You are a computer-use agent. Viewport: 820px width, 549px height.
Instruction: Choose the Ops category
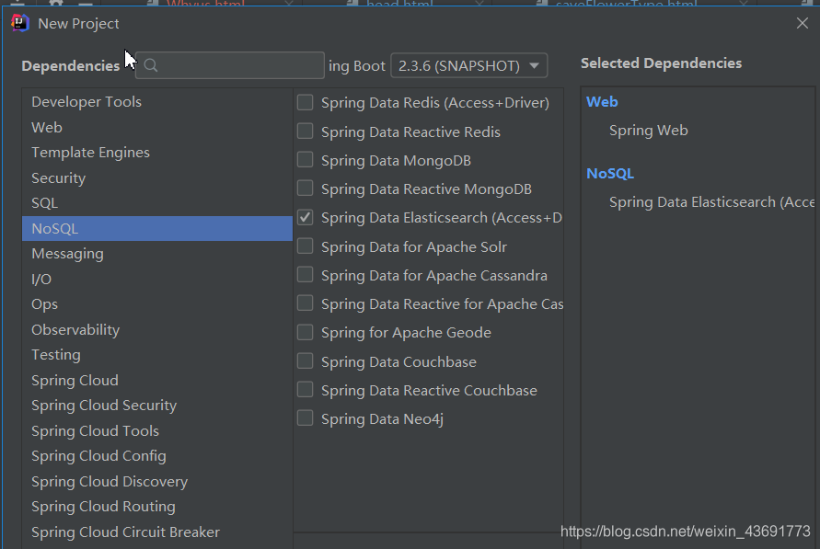[x=156, y=304]
